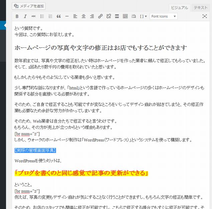This screenshot has height=209, width=212.
Task: Insert the Read More tag
Action: (117, 16)
